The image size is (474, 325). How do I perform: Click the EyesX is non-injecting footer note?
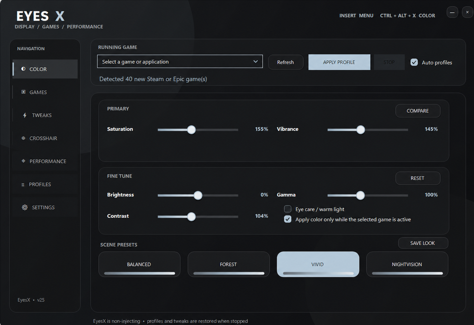coord(170,321)
